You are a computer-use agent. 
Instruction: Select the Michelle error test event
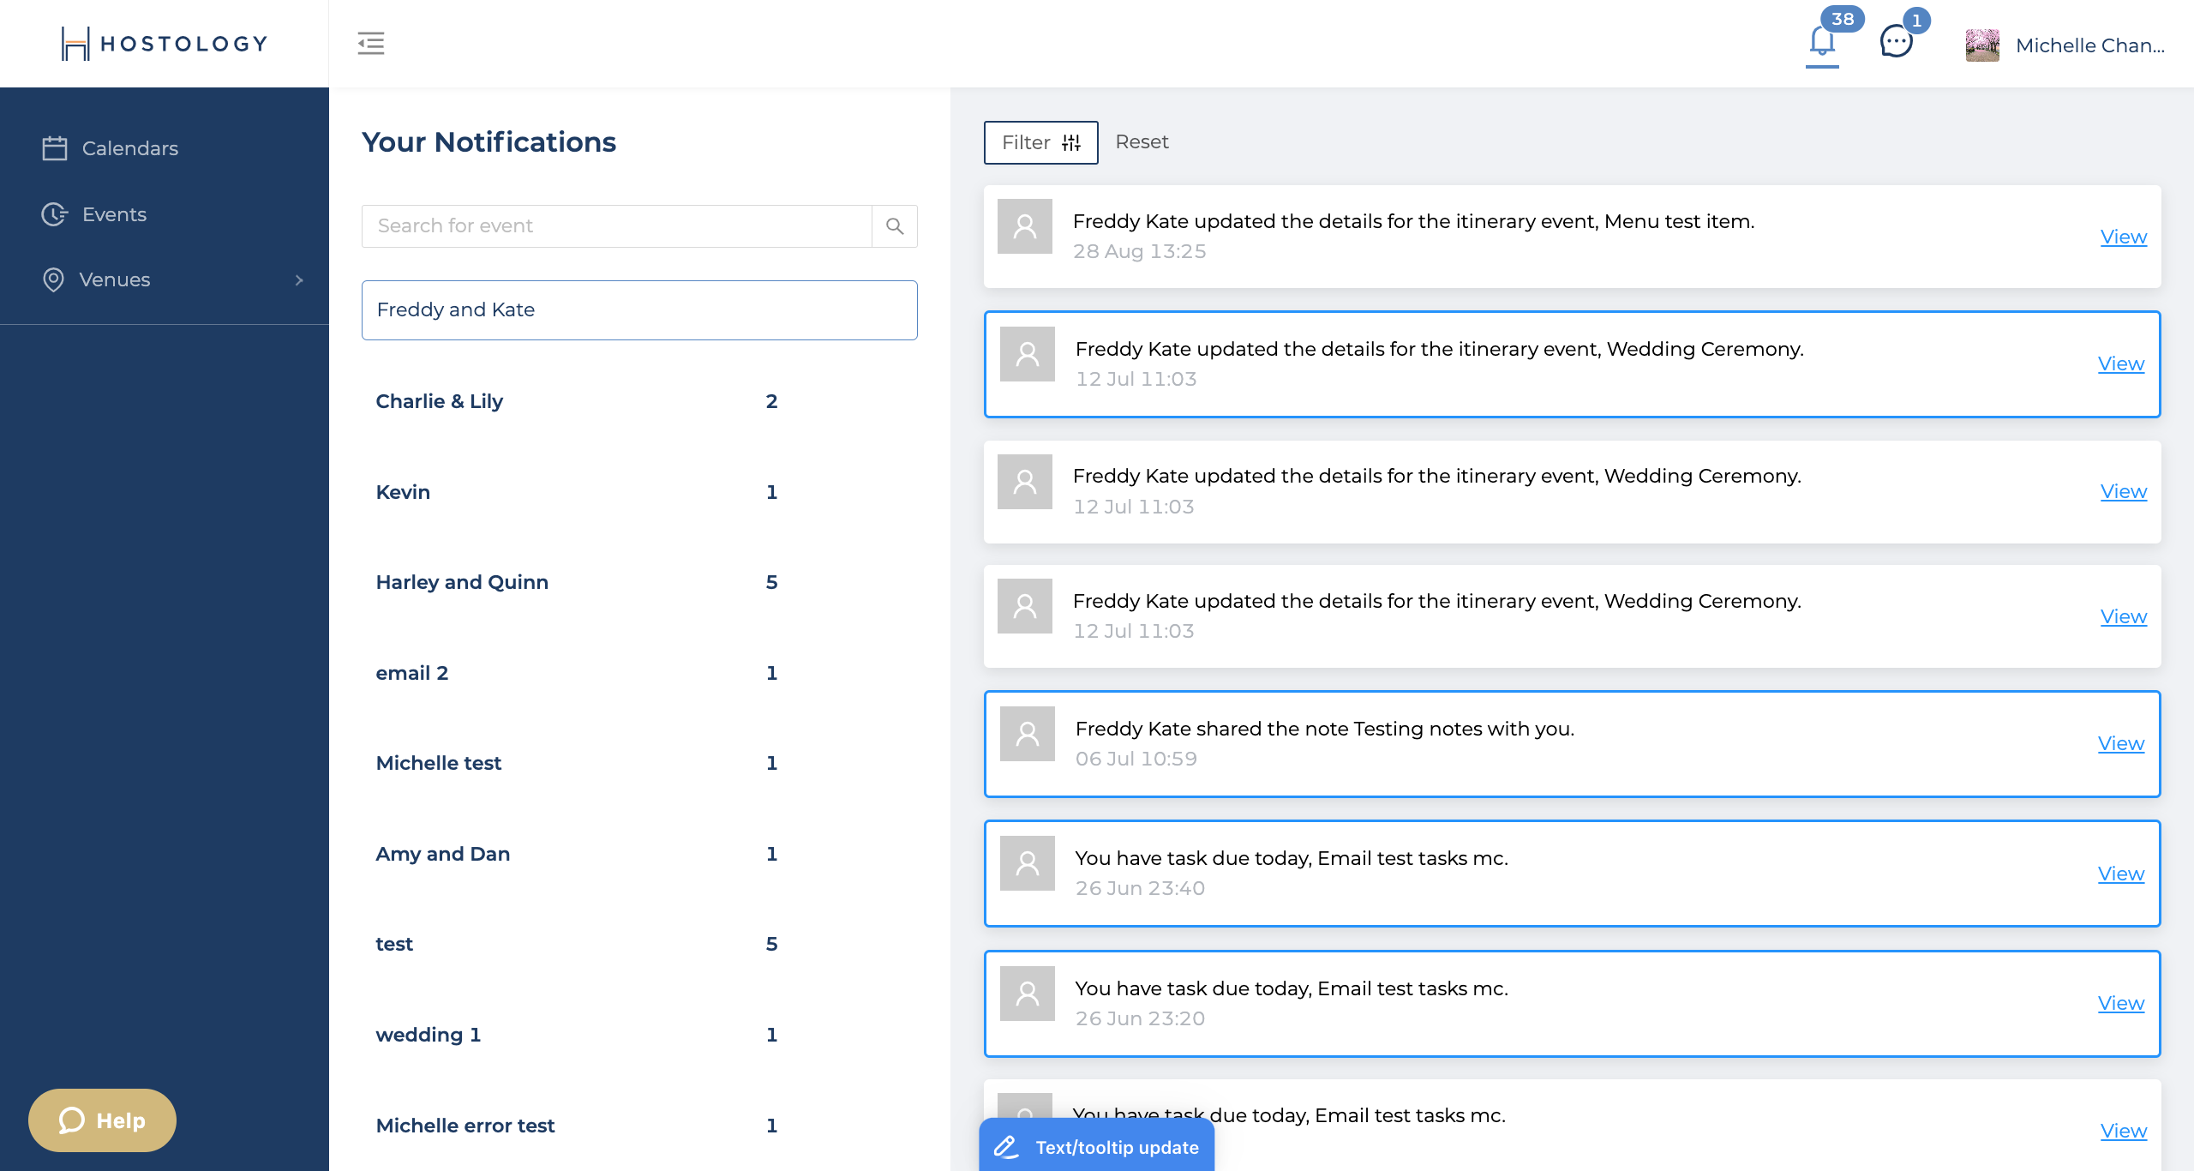click(x=639, y=1126)
